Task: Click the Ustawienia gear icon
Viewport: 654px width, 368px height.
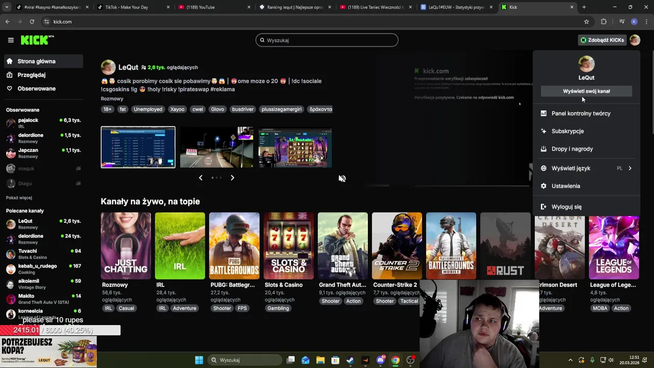Action: click(544, 186)
